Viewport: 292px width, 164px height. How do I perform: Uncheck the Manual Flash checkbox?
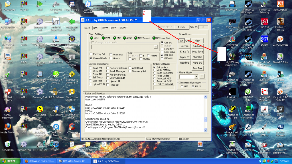click(91, 58)
